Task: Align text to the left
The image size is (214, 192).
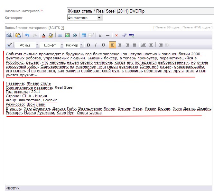Action: (x=112, y=45)
